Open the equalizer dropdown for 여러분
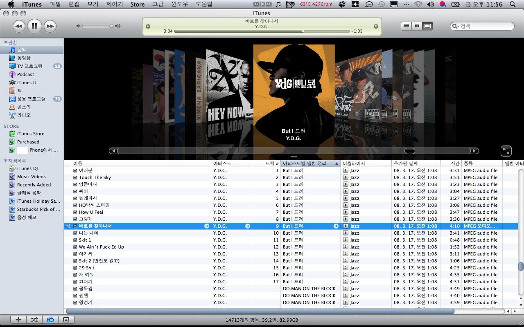 tap(346, 170)
